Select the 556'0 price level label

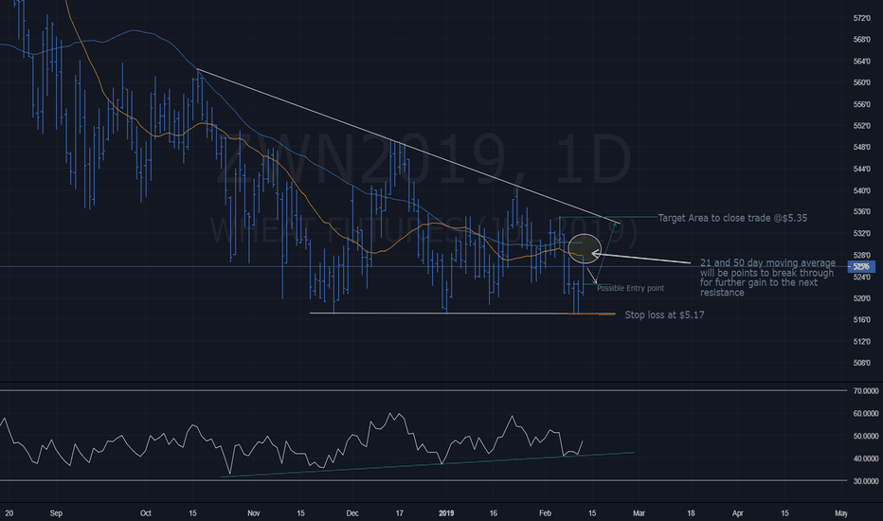[x=861, y=104]
